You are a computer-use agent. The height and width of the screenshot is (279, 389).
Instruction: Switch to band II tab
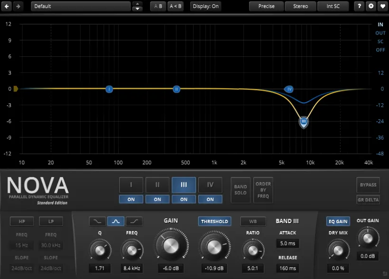157,185
